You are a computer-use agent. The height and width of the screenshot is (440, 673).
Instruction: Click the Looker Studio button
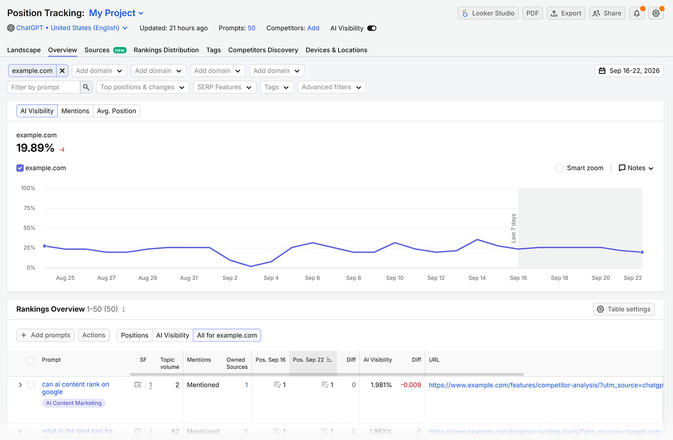coord(488,13)
